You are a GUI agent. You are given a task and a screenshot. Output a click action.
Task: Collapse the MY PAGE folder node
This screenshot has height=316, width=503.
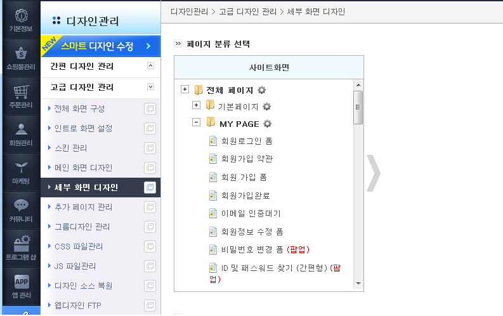(x=197, y=122)
